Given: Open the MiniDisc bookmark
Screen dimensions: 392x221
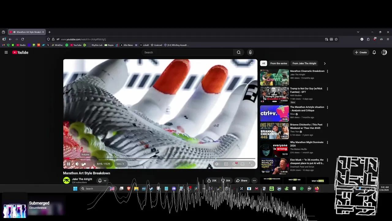Looking at the screenshot, I should tap(57, 45).
